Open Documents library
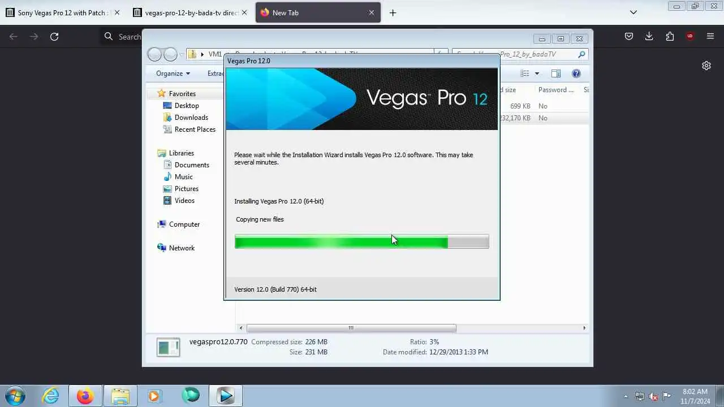This screenshot has width=724, height=407. 192,165
